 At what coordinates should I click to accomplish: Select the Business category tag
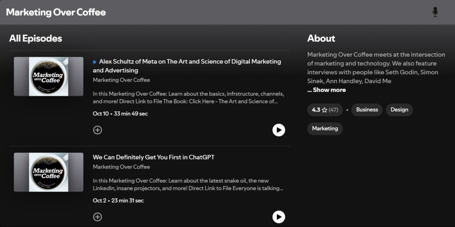(367, 110)
